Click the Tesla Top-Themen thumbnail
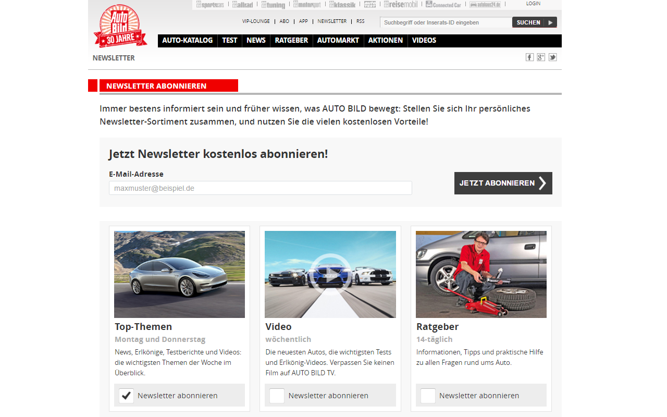 [179, 274]
